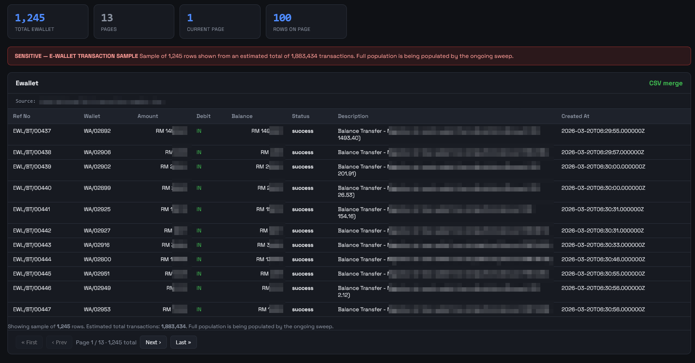Click wallet WA/02800
695x363 pixels.
pyautogui.click(x=97, y=259)
